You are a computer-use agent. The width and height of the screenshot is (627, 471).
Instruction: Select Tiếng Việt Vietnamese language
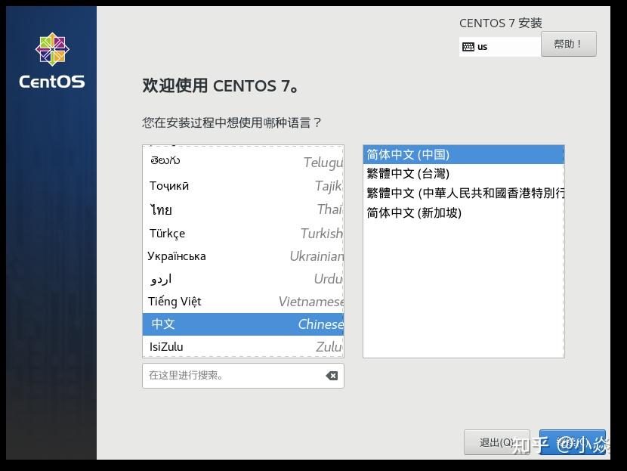(227, 301)
